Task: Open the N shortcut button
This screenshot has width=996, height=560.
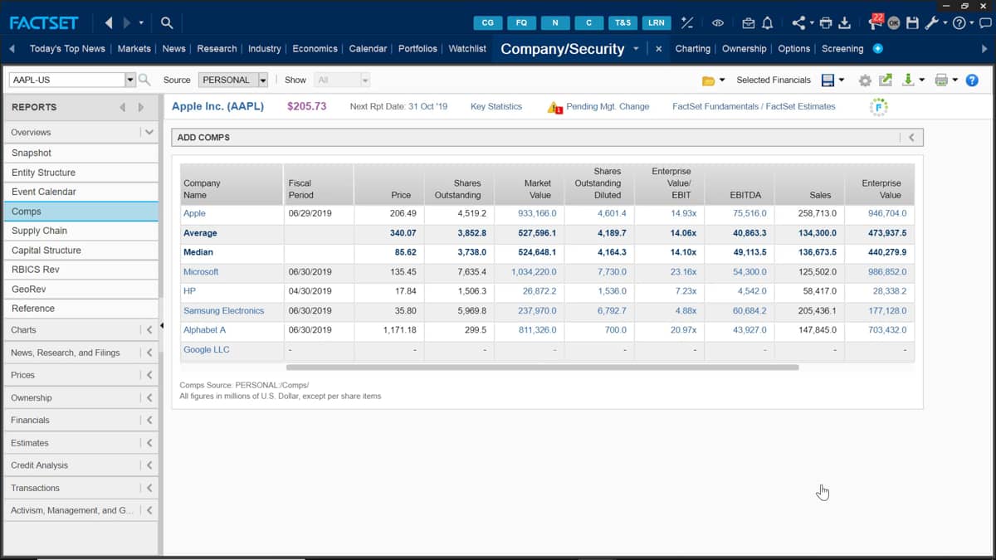Action: pyautogui.click(x=555, y=23)
